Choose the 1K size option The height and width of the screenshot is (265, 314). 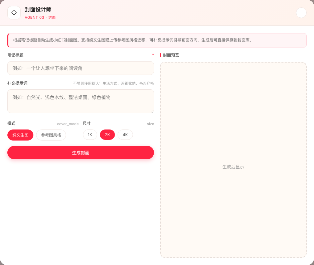(90, 135)
